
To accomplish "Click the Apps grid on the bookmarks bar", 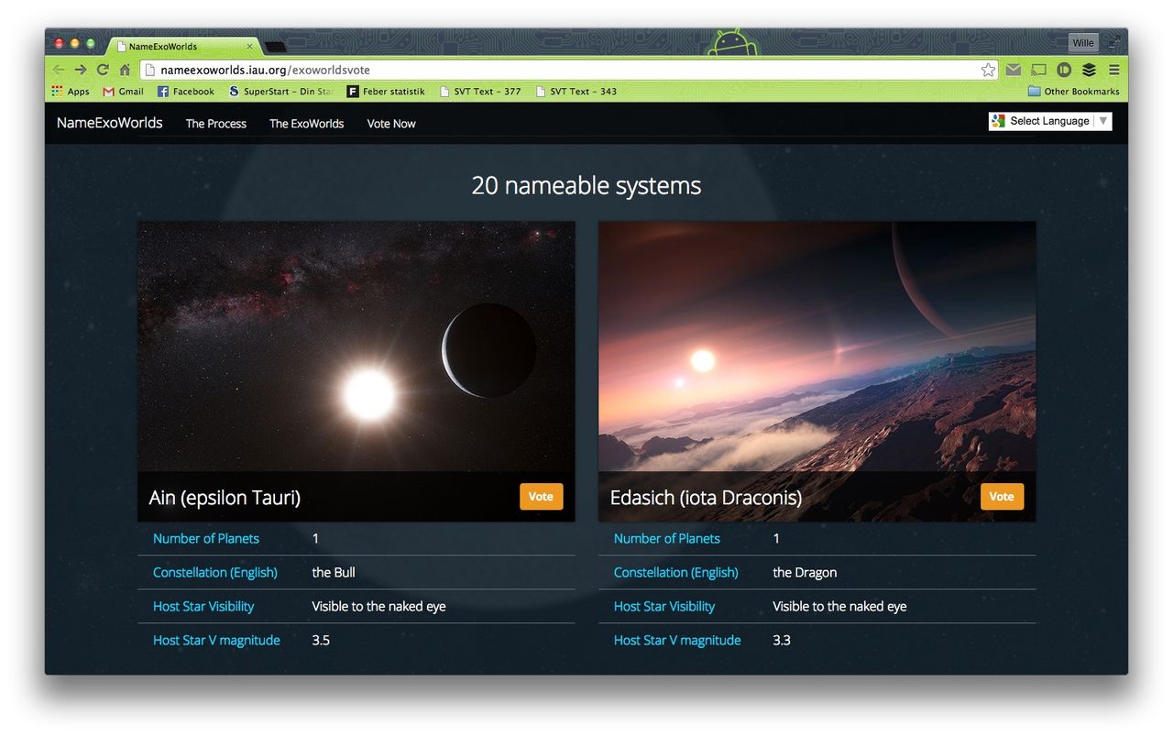I will coord(69,91).
